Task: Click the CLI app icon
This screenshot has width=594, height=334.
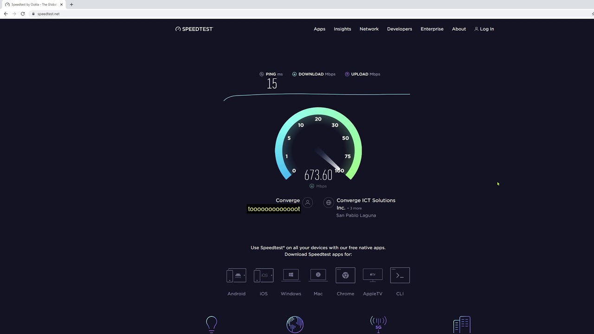Action: 400,275
